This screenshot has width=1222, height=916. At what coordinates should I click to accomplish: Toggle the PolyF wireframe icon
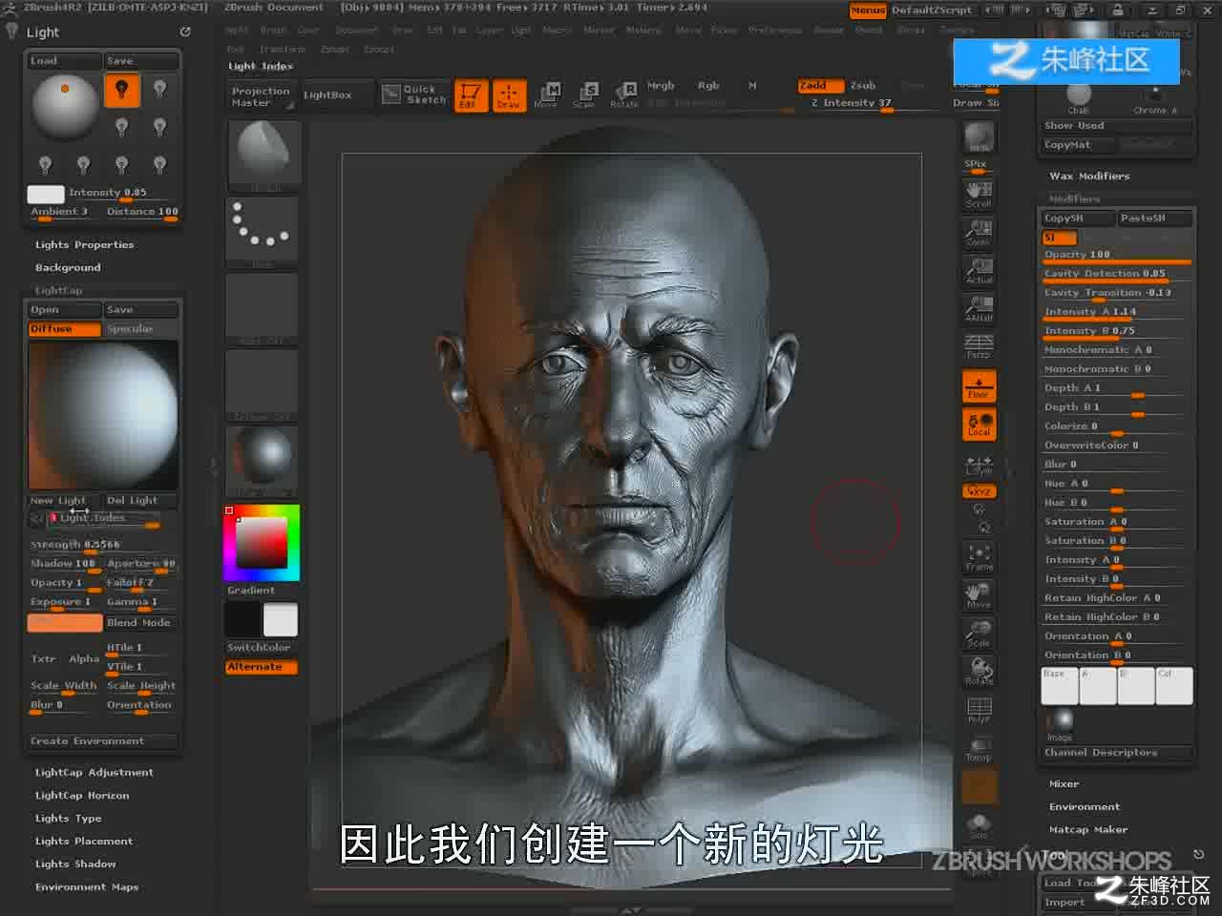coord(979,710)
